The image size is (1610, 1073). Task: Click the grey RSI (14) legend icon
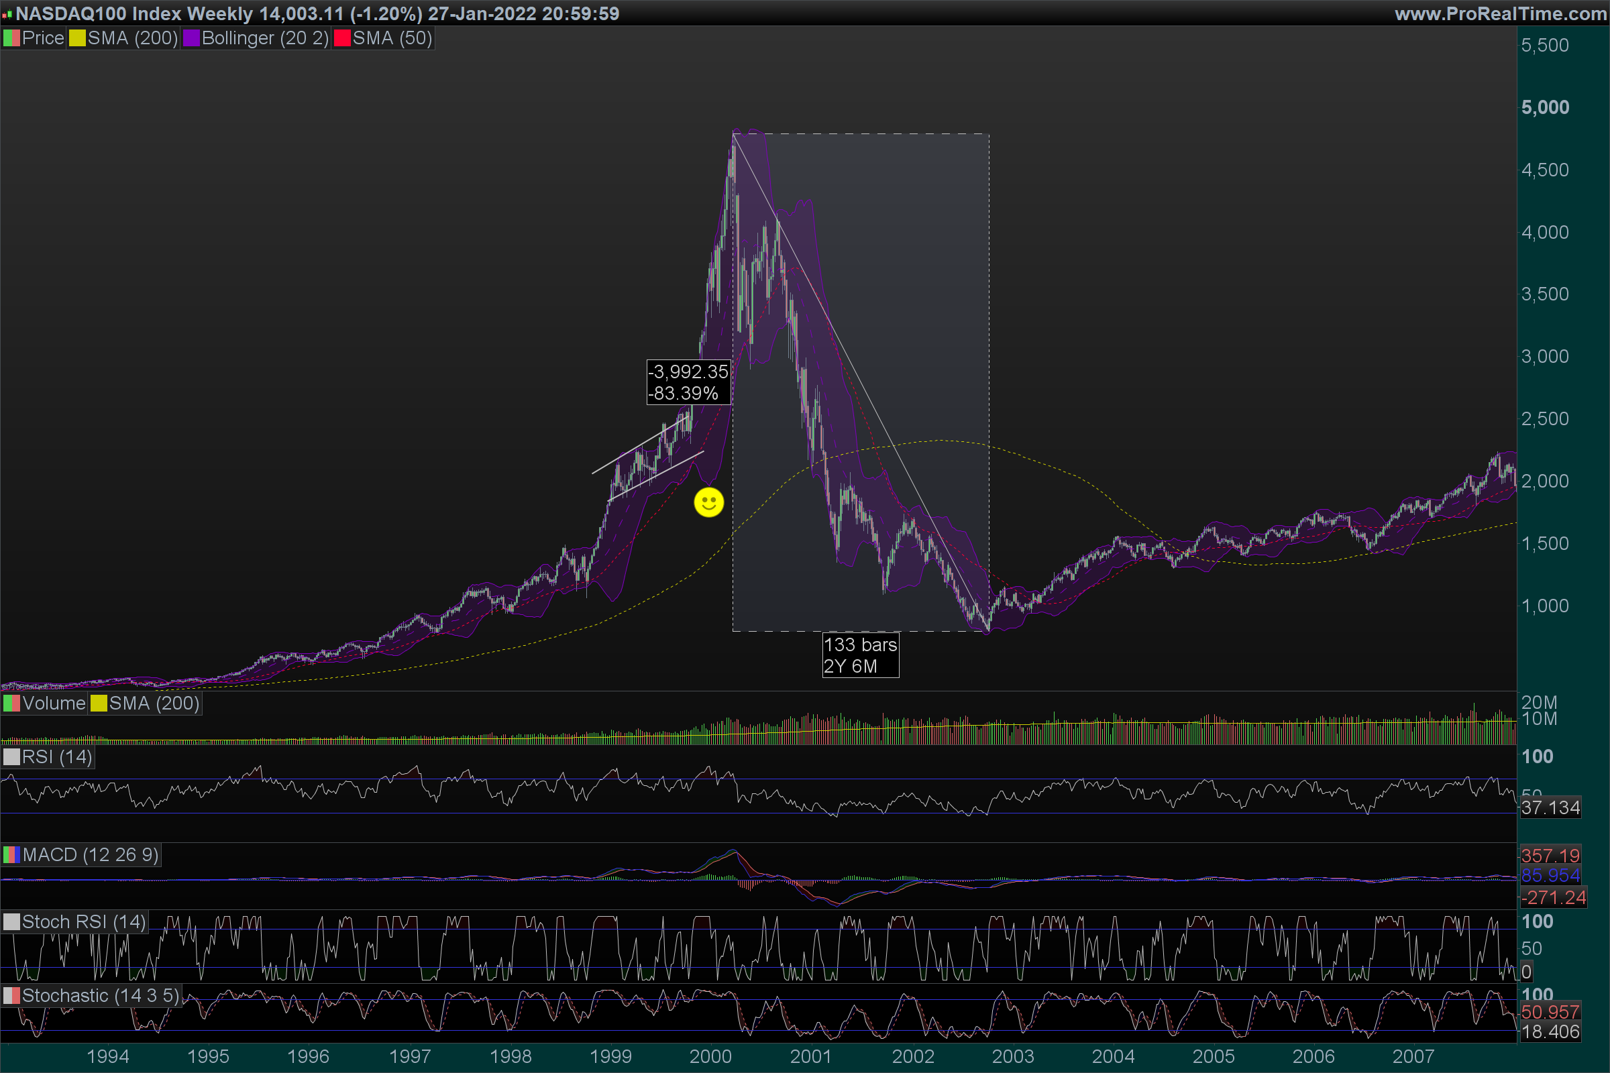[x=11, y=758]
